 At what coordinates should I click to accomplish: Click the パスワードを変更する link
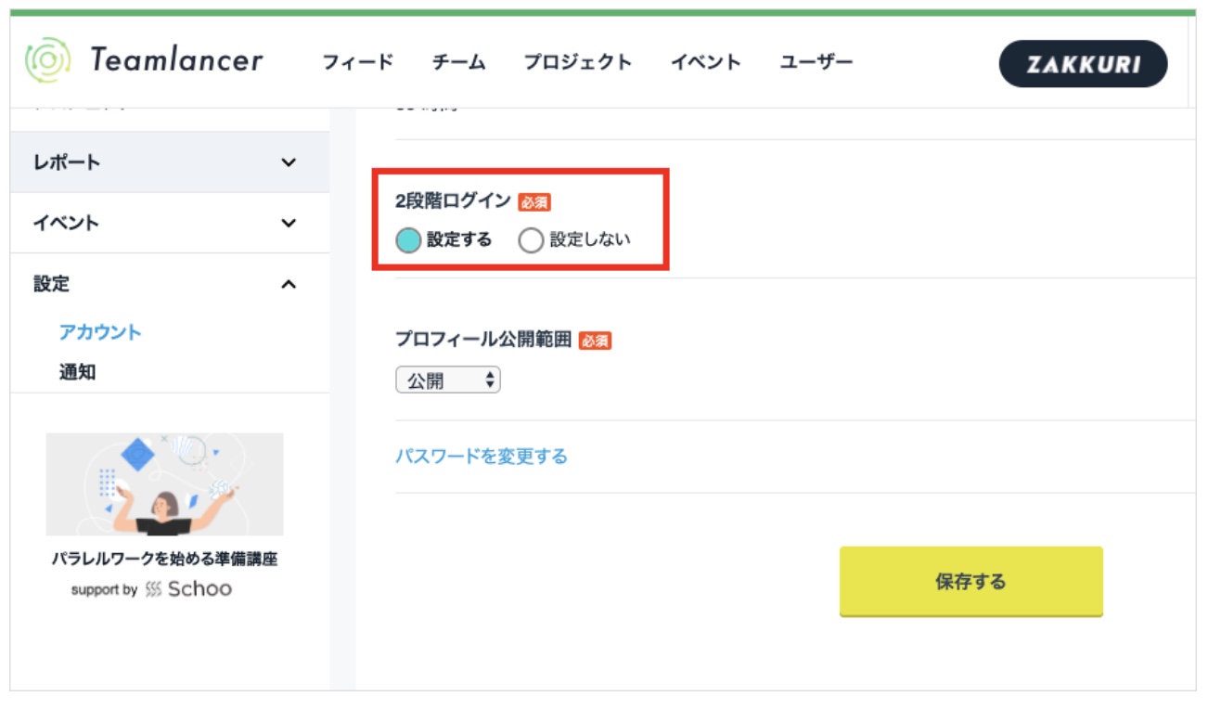(481, 457)
